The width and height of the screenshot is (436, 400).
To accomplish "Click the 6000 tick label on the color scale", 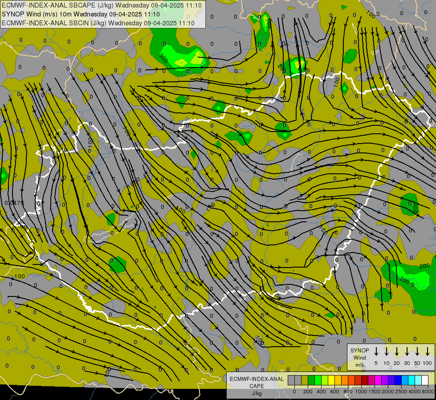I will (428, 392).
